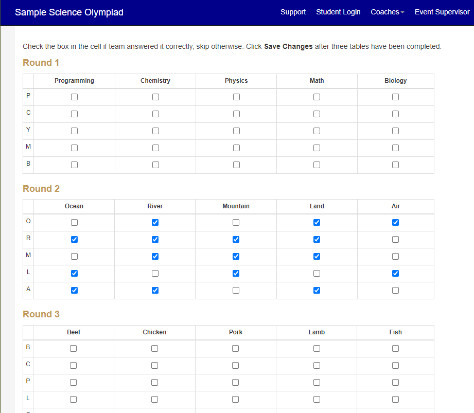The image size is (474, 413).
Task: Check Round 1 row C Chemistry box
Action: point(155,114)
